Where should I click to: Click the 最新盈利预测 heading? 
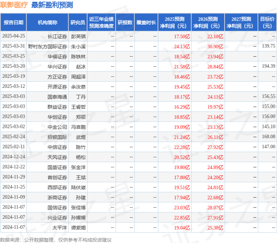[x=52, y=5]
